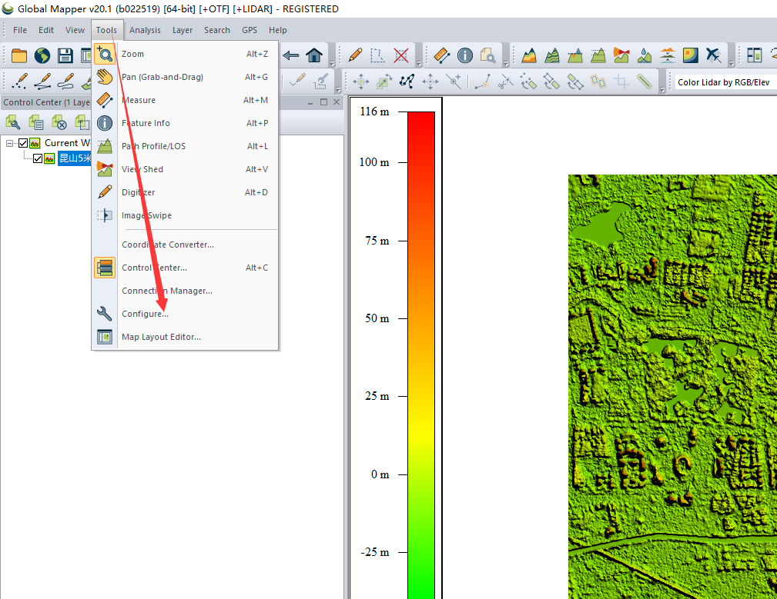Choose Connection Manager... menu entry
This screenshot has width=777, height=599.
tap(185, 291)
